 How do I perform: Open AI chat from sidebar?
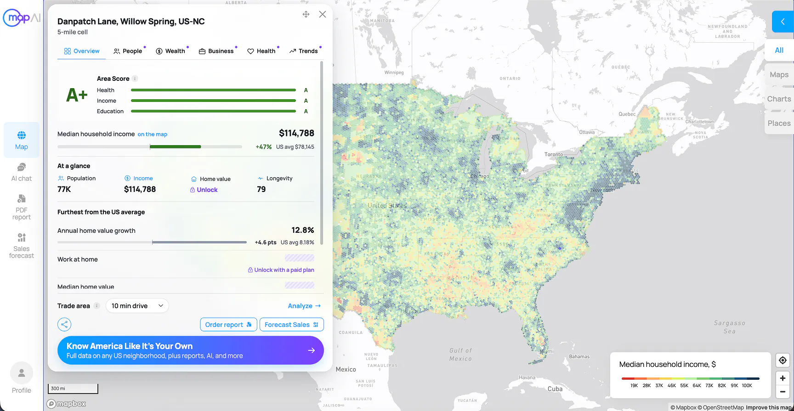[x=22, y=172]
